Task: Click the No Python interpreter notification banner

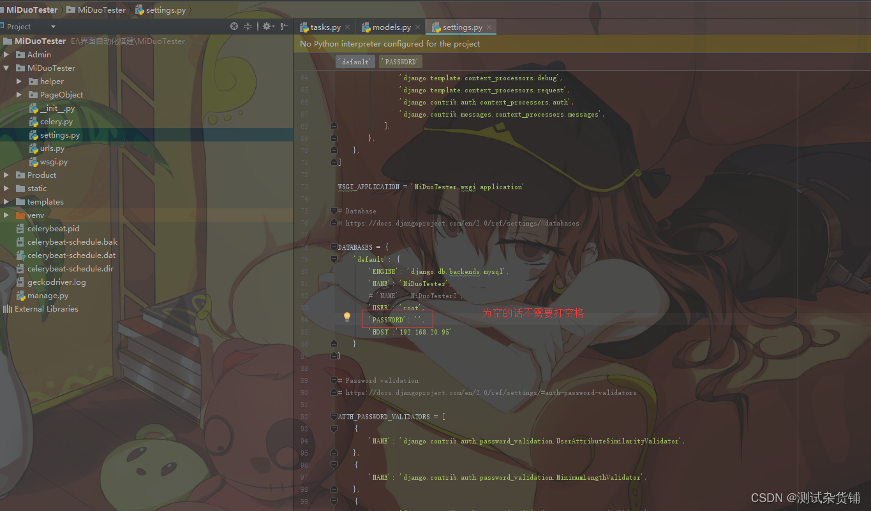Action: click(x=582, y=44)
